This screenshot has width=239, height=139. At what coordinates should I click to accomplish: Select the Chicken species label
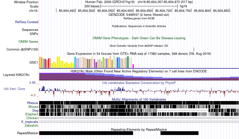[32, 118]
